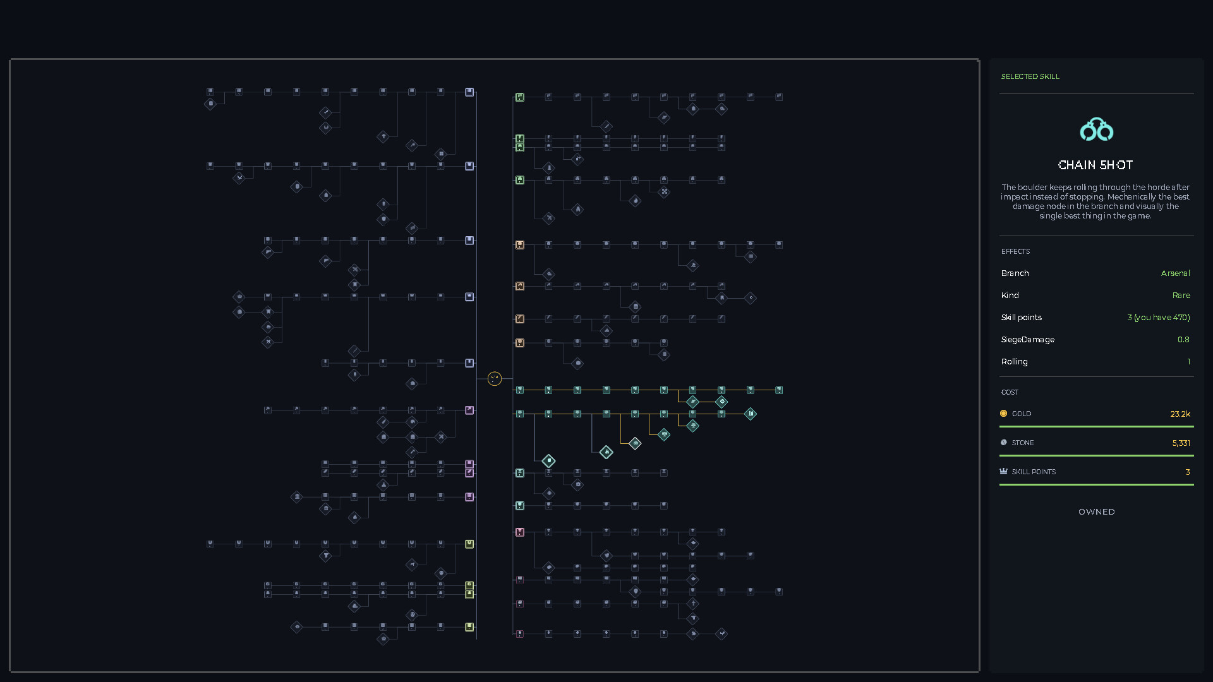Click the bright green flag node at top

520,97
